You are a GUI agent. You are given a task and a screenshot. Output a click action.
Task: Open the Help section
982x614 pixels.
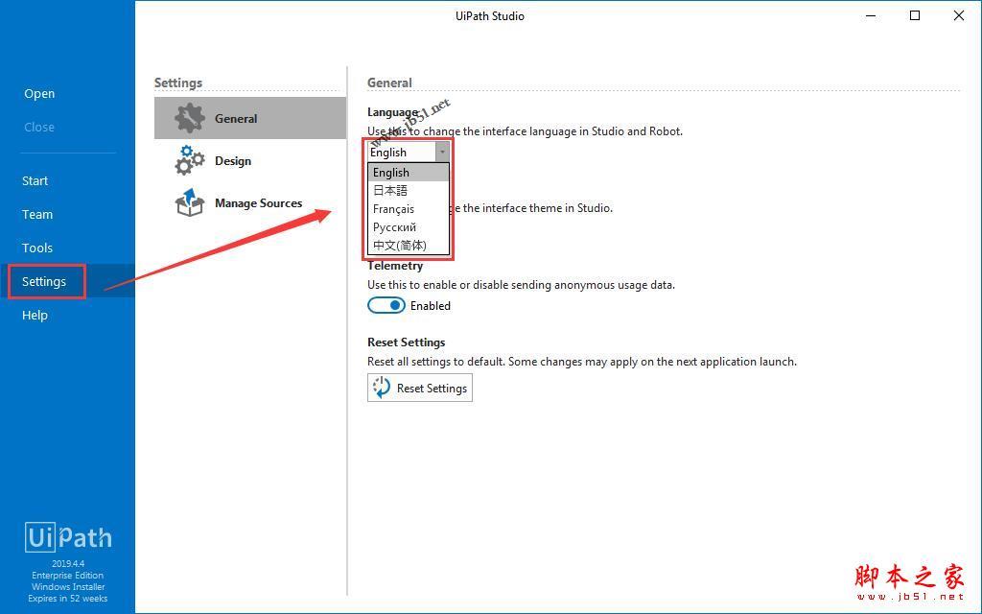coord(35,315)
